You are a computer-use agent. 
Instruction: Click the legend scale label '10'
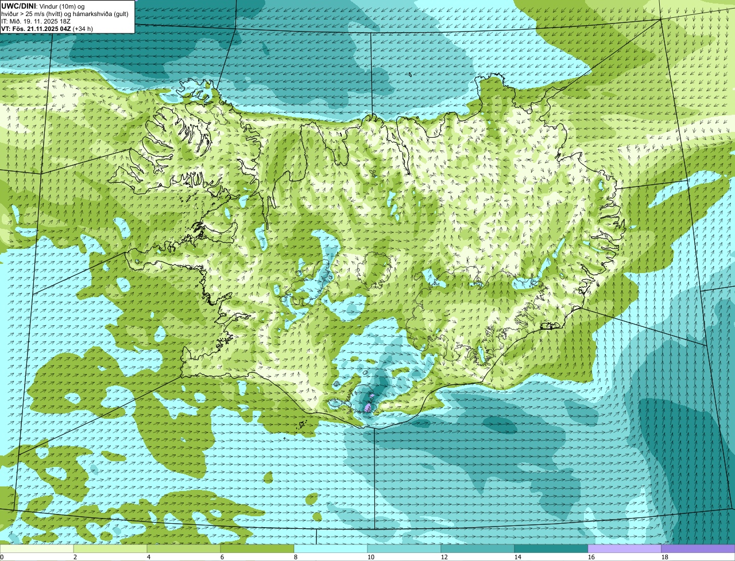pos(371,557)
